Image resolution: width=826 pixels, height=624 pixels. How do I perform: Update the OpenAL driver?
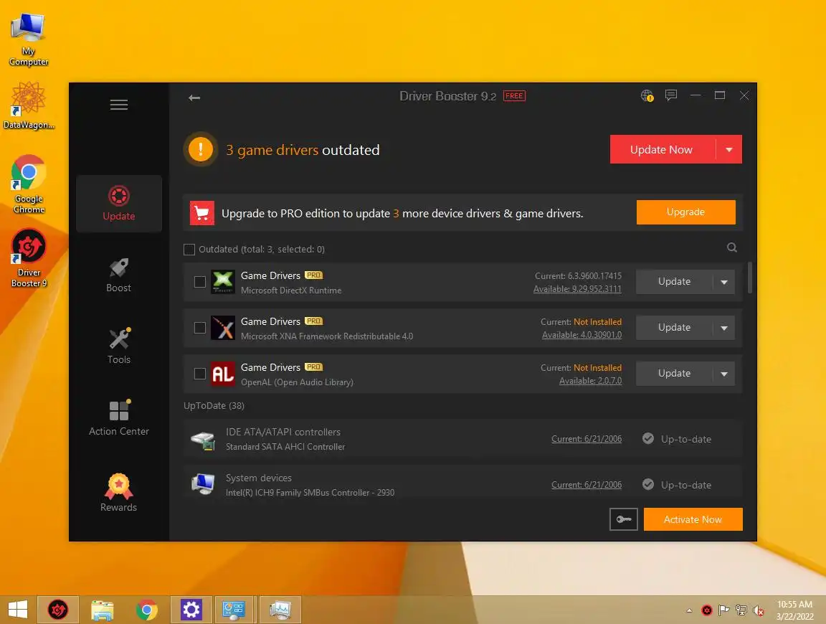coord(674,374)
